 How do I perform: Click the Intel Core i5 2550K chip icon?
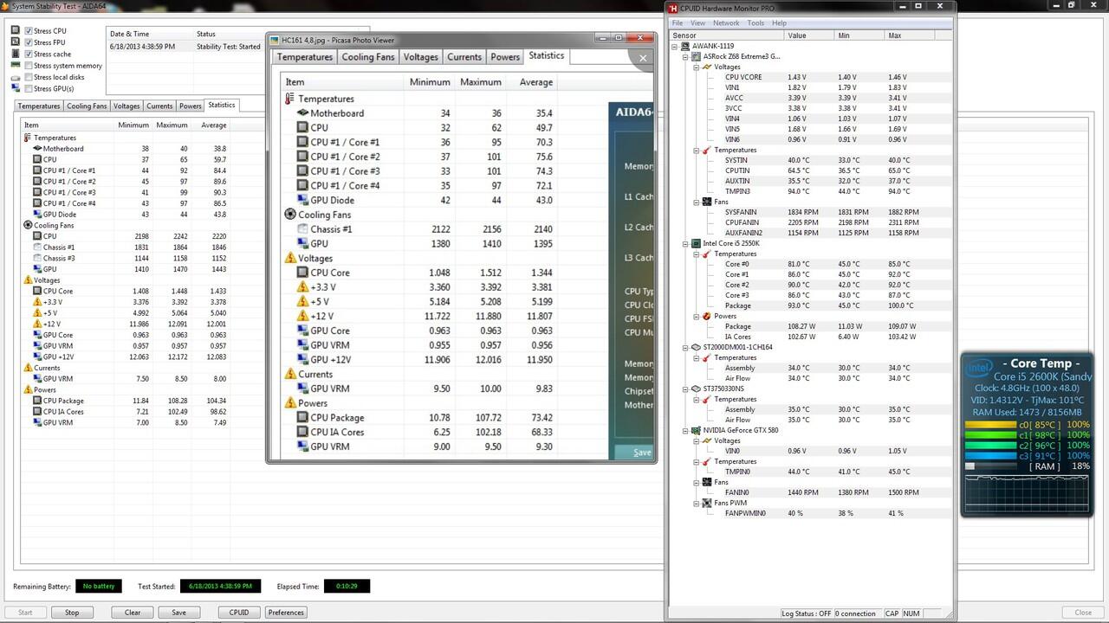[x=696, y=243]
